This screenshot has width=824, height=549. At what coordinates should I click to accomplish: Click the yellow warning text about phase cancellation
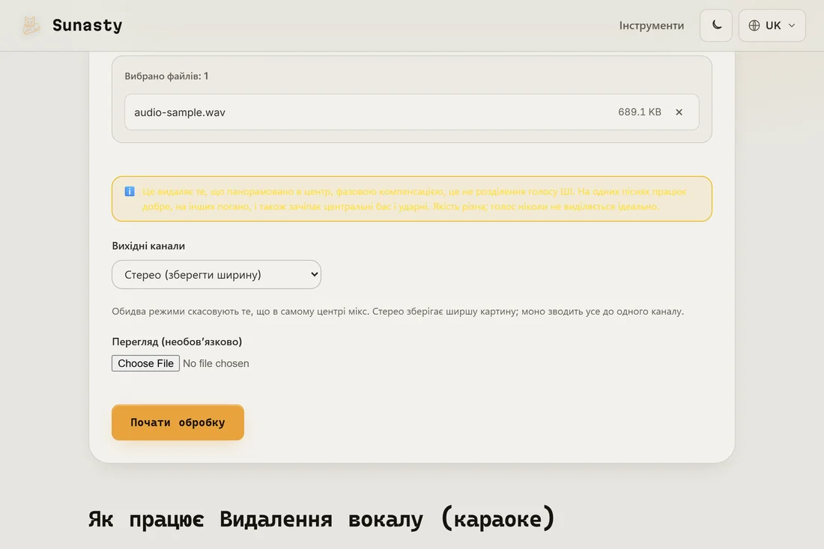(415, 198)
